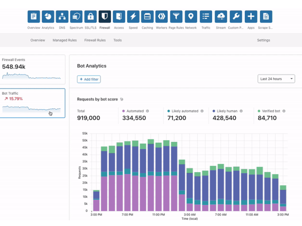Click info icon beside Likely automated
302x226 pixels.
coord(202,111)
